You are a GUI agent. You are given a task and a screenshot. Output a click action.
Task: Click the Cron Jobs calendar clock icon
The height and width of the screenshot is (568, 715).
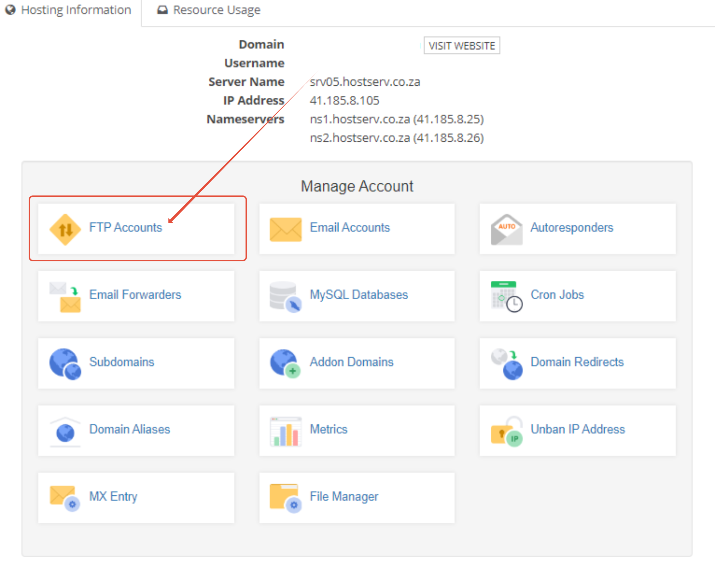click(x=506, y=297)
